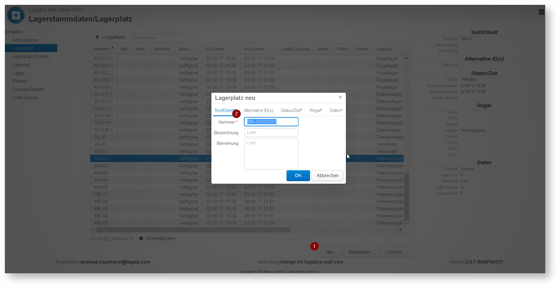Select table row R2-033-1

247,80
